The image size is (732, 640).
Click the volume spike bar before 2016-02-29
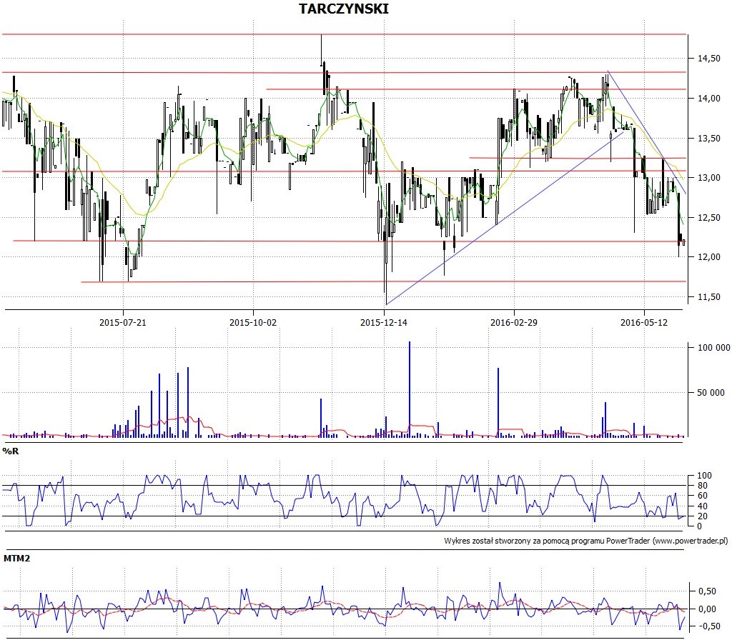tap(498, 403)
